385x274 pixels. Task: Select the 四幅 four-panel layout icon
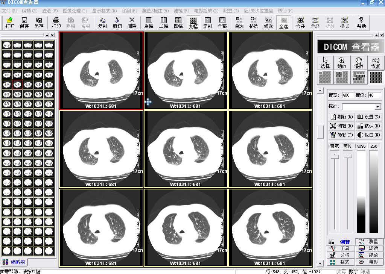click(x=178, y=23)
